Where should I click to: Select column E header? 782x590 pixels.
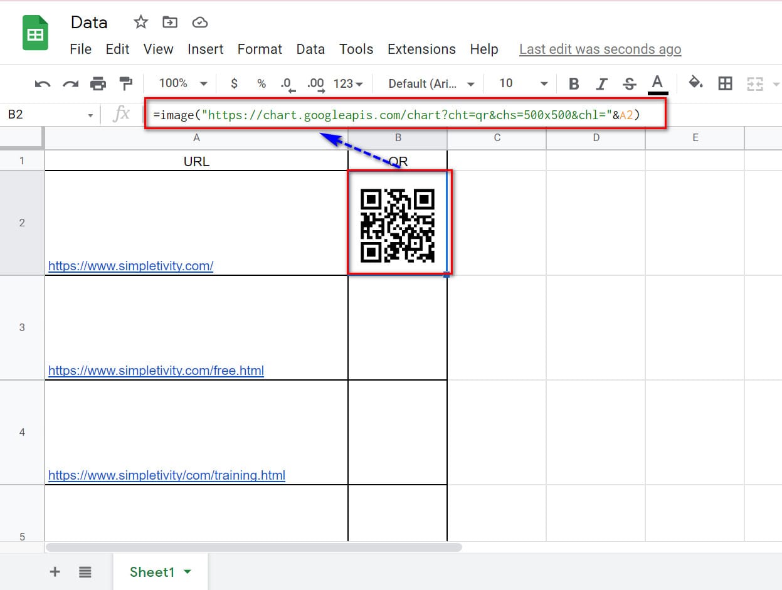[695, 138]
